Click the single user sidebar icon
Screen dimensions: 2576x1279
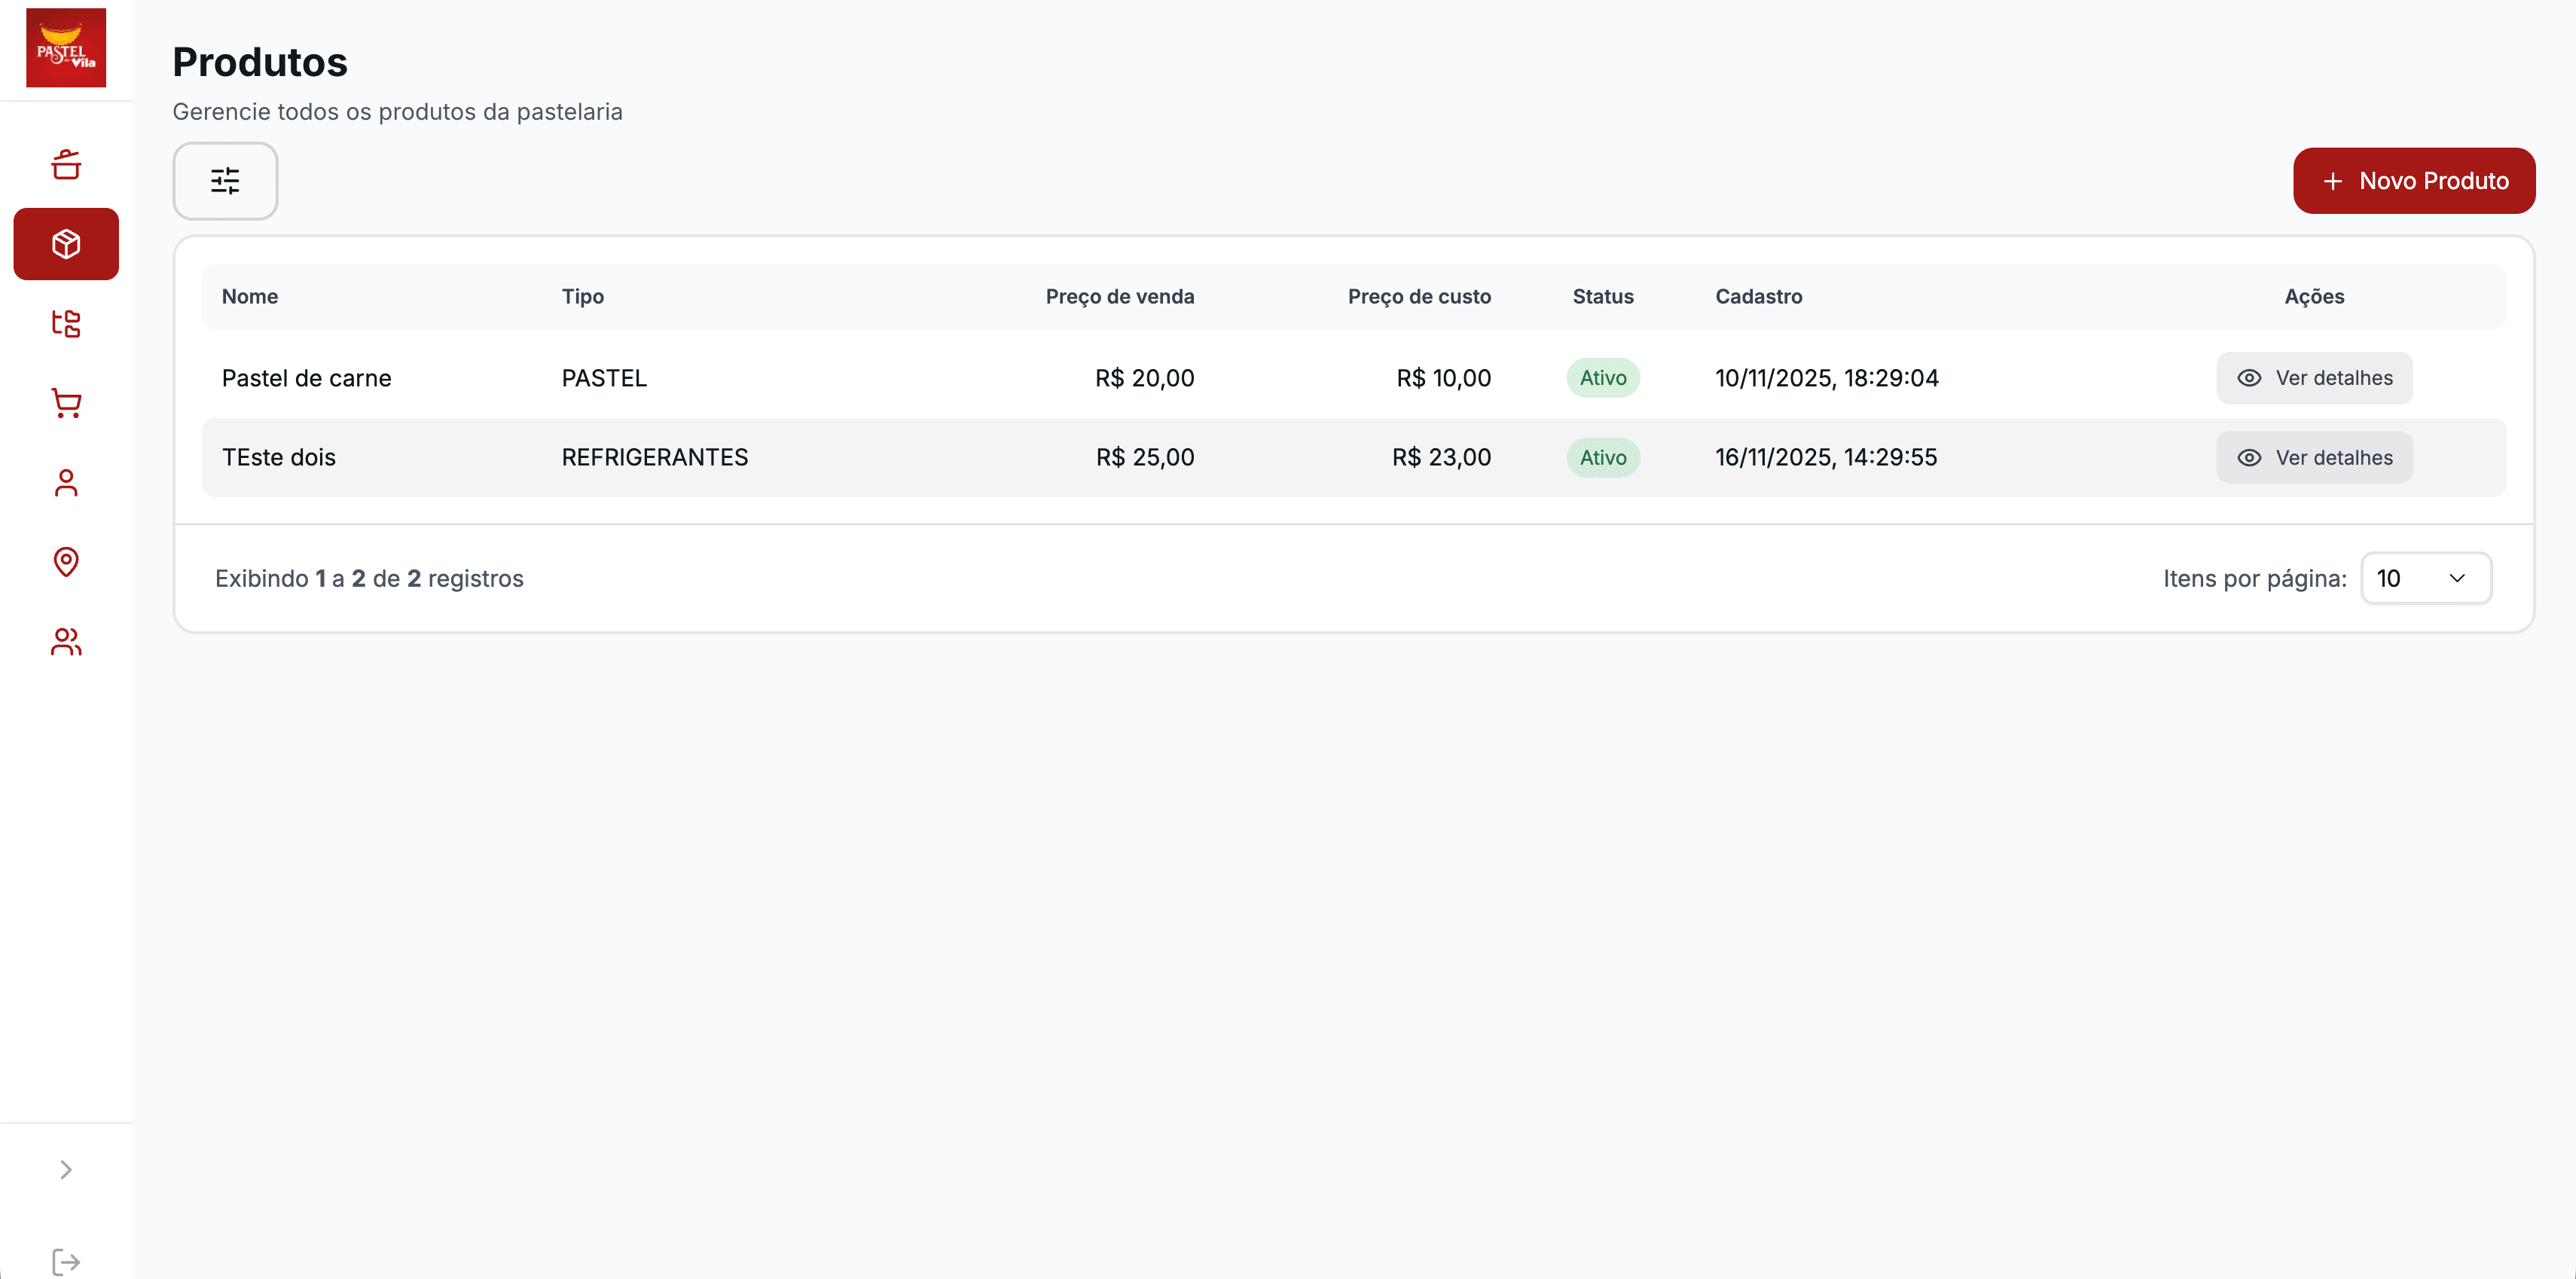coord(66,483)
